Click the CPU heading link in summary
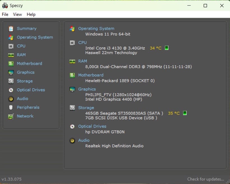 (82, 42)
